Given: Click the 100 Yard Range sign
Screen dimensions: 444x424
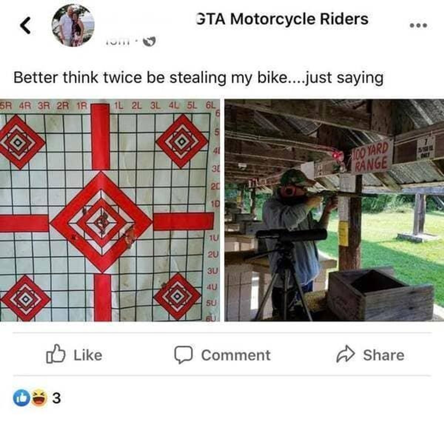Looking at the screenshot, I should (x=371, y=156).
